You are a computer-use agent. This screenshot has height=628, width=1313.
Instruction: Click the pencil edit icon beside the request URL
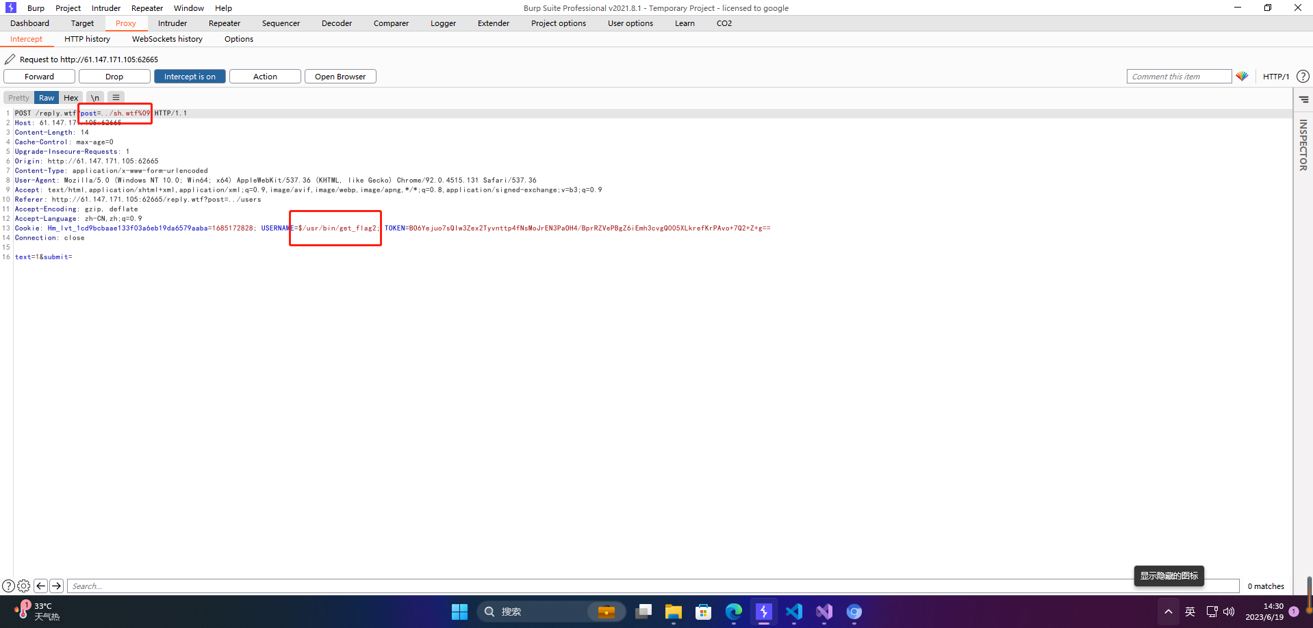point(10,60)
